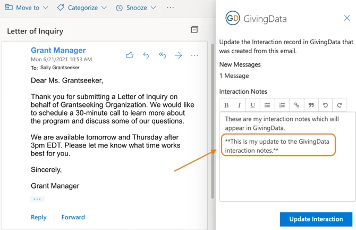Insert block quote in notes editor
Screen dimensions: 356x230
[311, 105]
